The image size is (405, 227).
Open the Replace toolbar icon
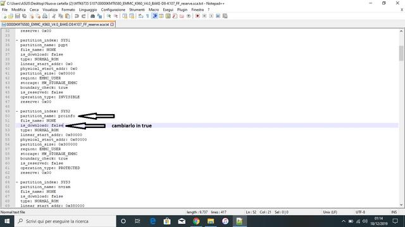click(x=99, y=16)
